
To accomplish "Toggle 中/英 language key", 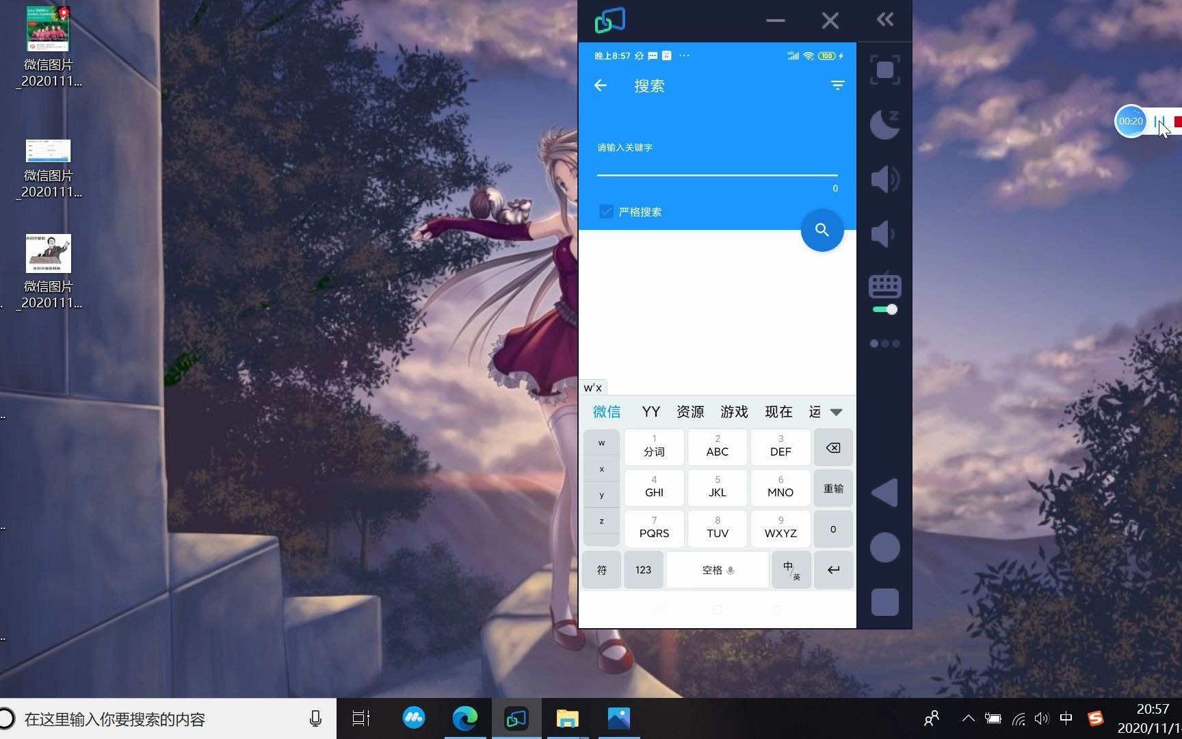I will tap(791, 569).
